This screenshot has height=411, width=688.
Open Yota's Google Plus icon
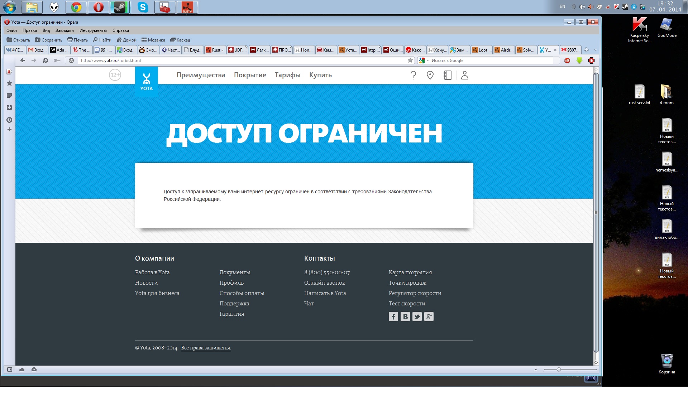click(429, 316)
